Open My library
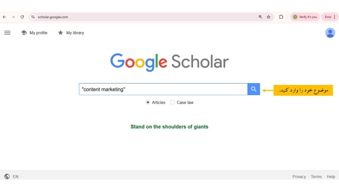Viewport: 339px width, 191px height. click(x=71, y=33)
